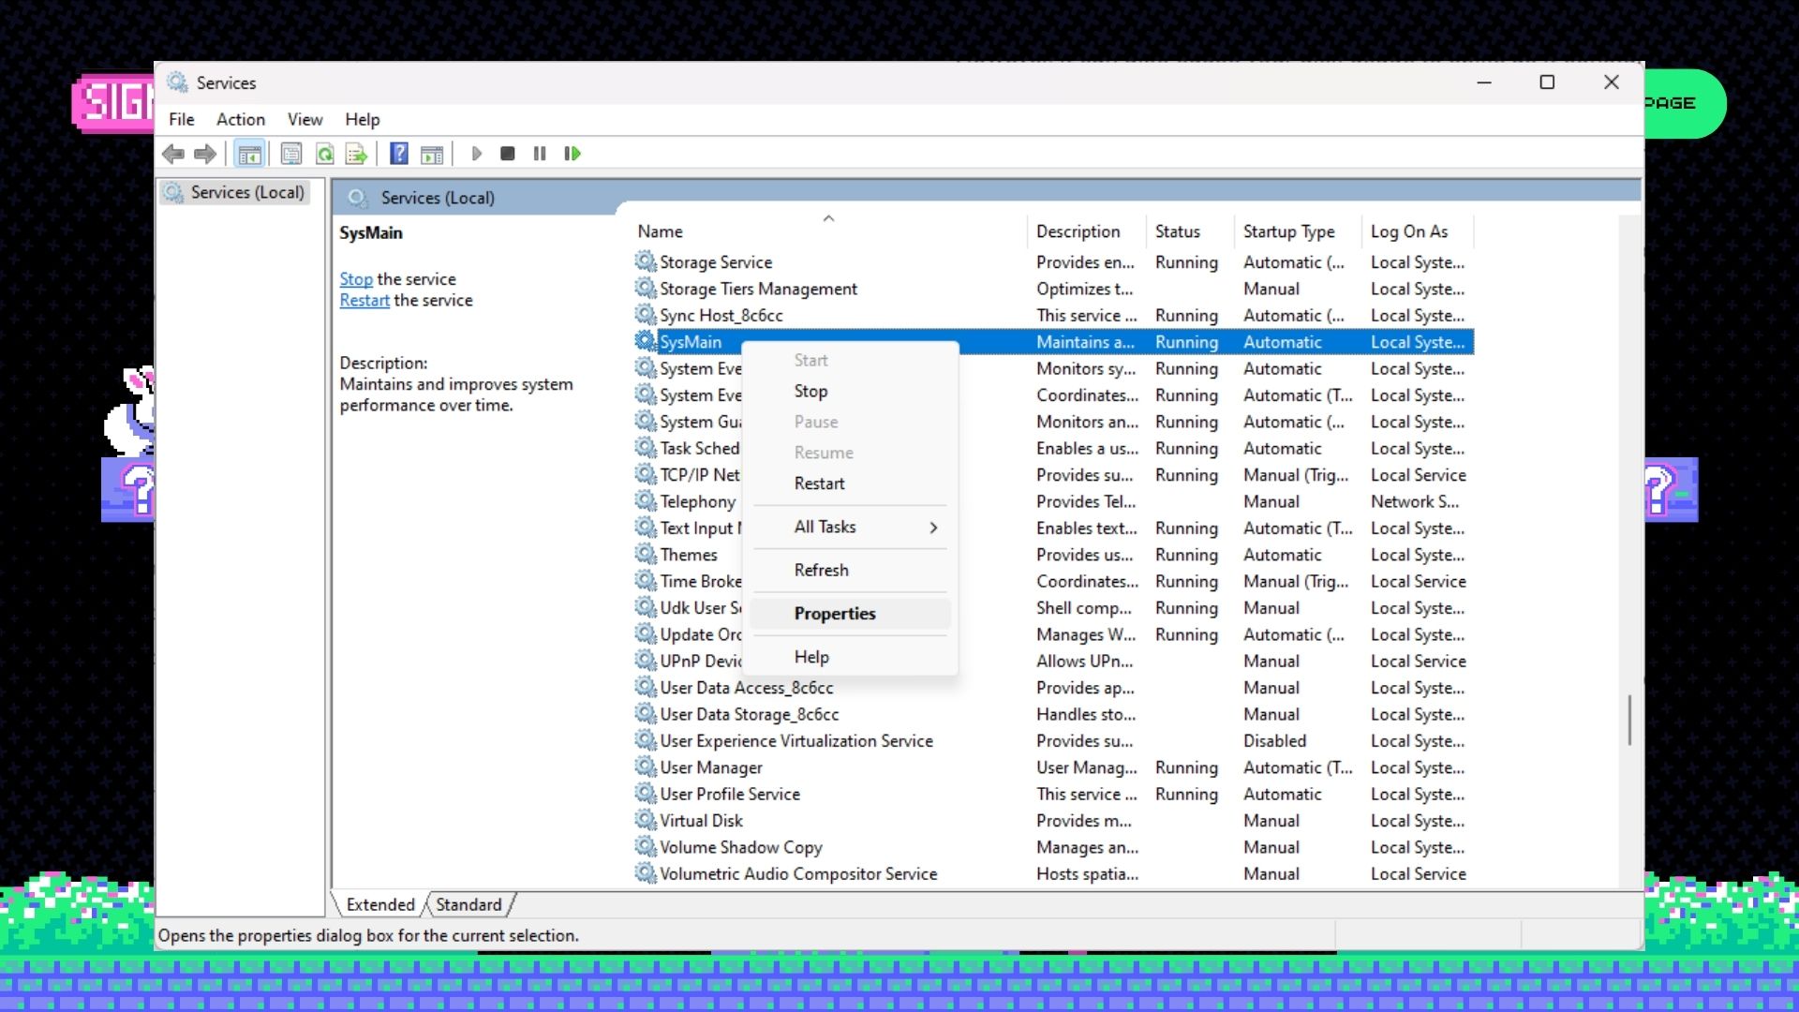This screenshot has height=1012, width=1799.
Task: Choose Refresh in the context menu
Action: tap(851, 570)
